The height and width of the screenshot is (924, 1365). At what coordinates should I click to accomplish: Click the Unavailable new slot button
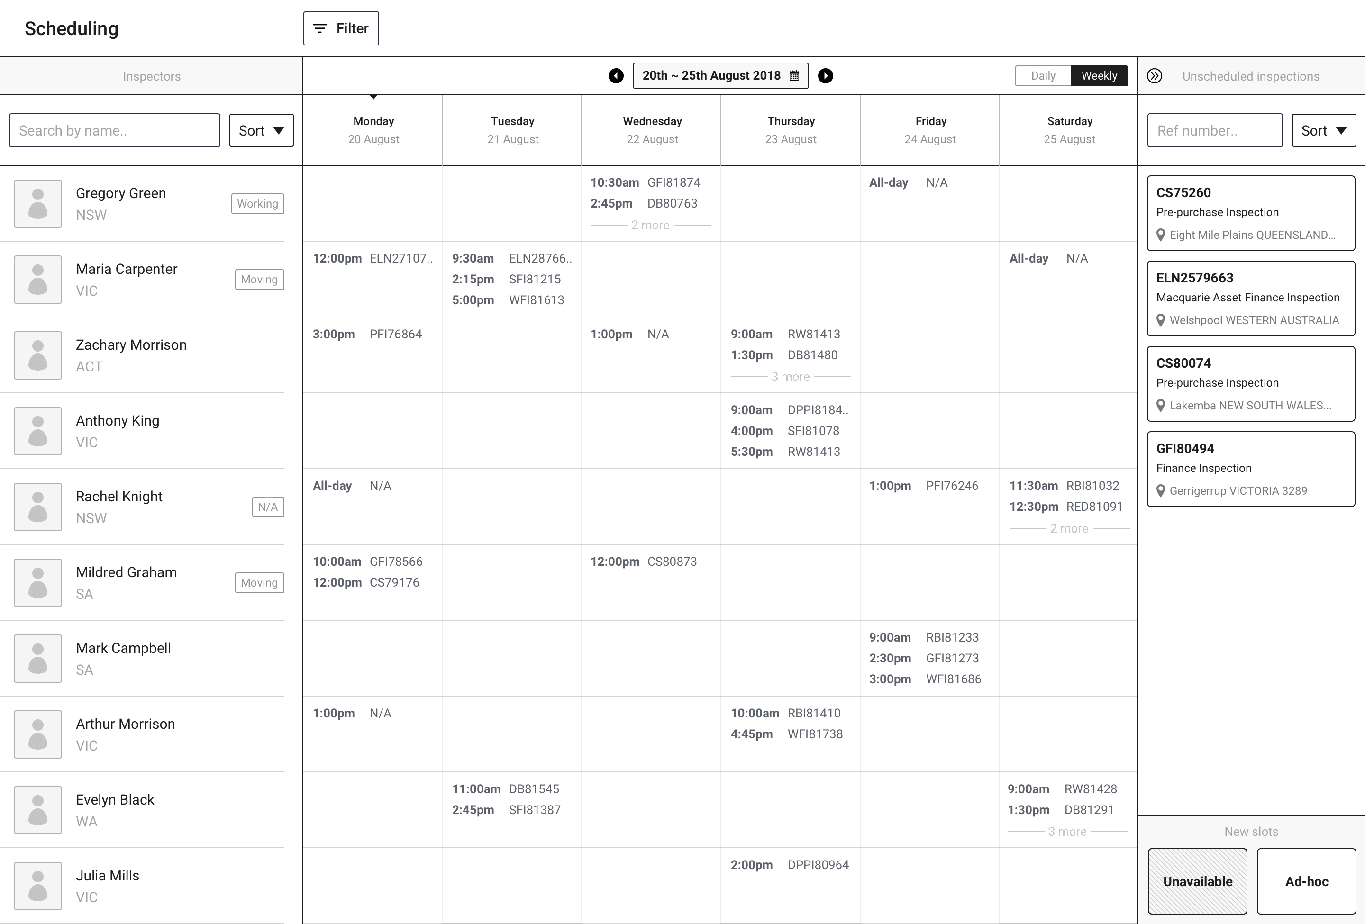click(x=1197, y=881)
